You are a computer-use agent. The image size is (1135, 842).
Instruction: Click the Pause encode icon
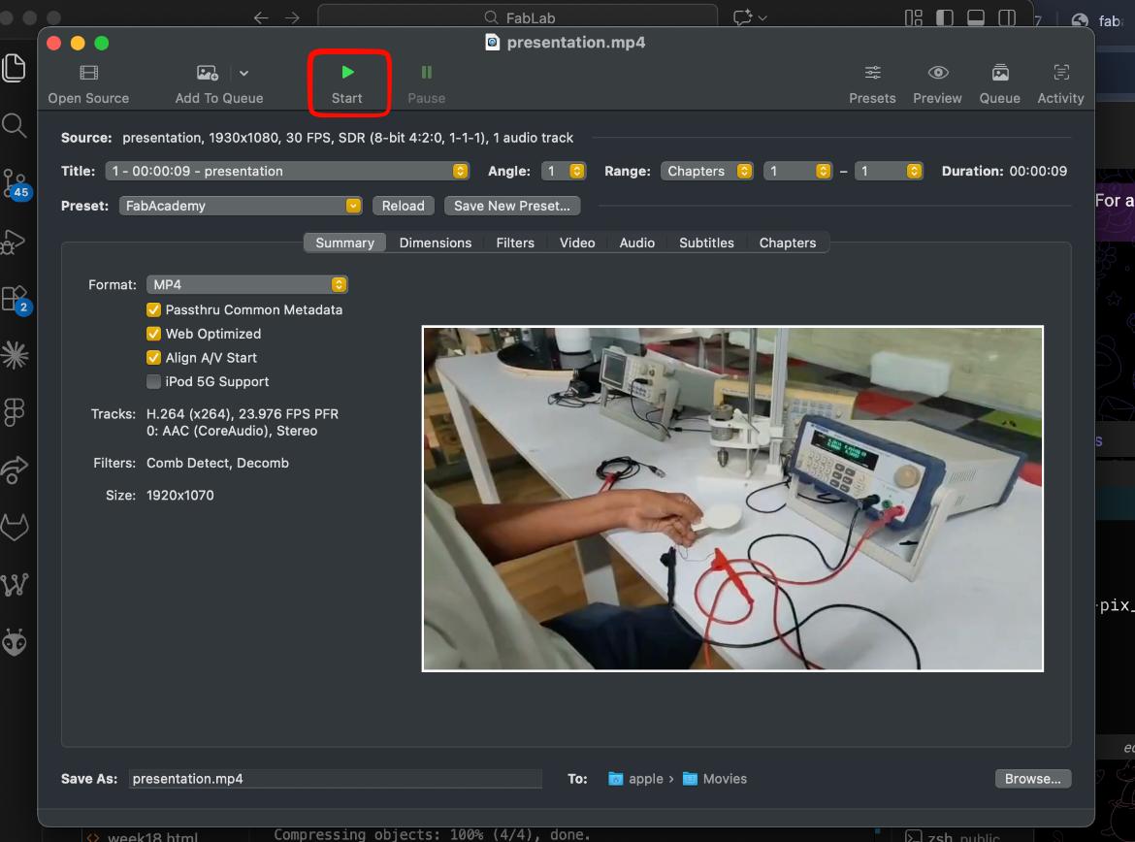(426, 73)
